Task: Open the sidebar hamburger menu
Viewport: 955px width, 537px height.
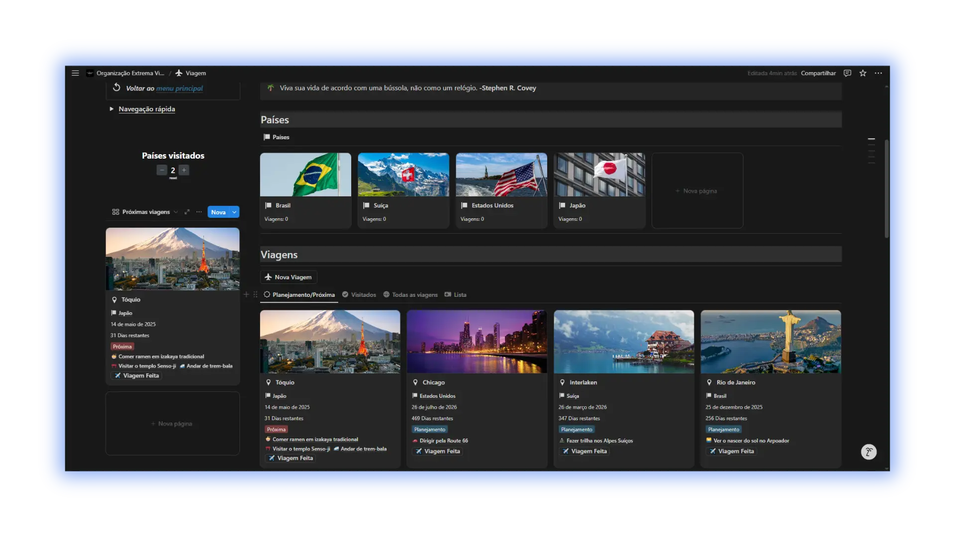Action: click(75, 73)
